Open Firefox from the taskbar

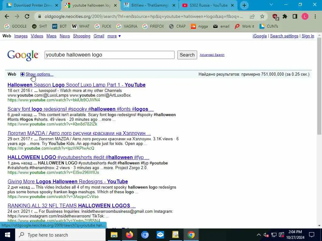129,235
